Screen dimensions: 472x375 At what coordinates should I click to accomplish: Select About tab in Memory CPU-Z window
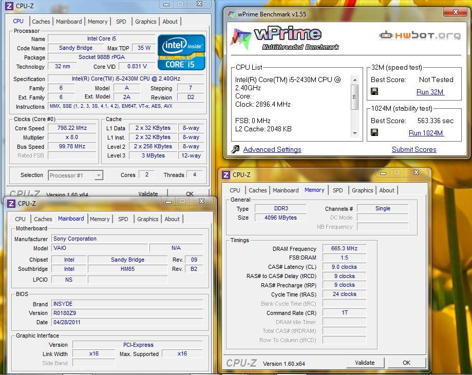click(387, 190)
